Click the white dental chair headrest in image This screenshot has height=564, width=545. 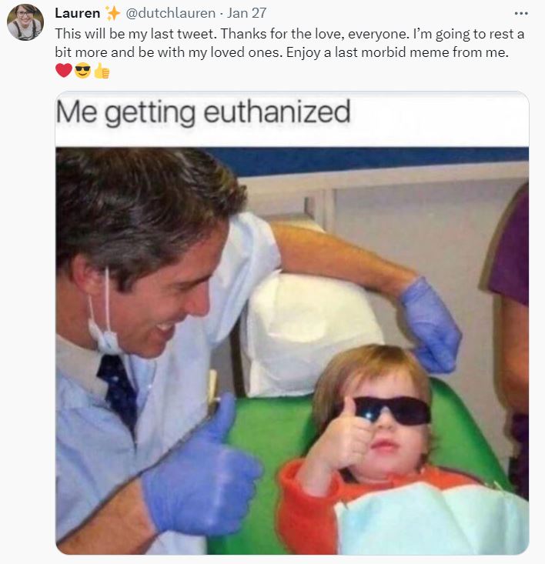click(x=311, y=335)
